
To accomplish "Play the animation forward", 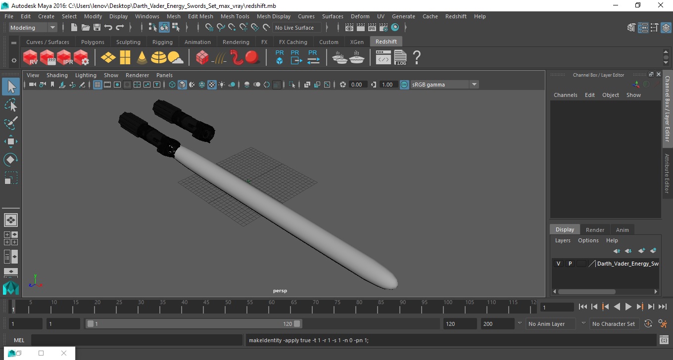I will coord(628,307).
